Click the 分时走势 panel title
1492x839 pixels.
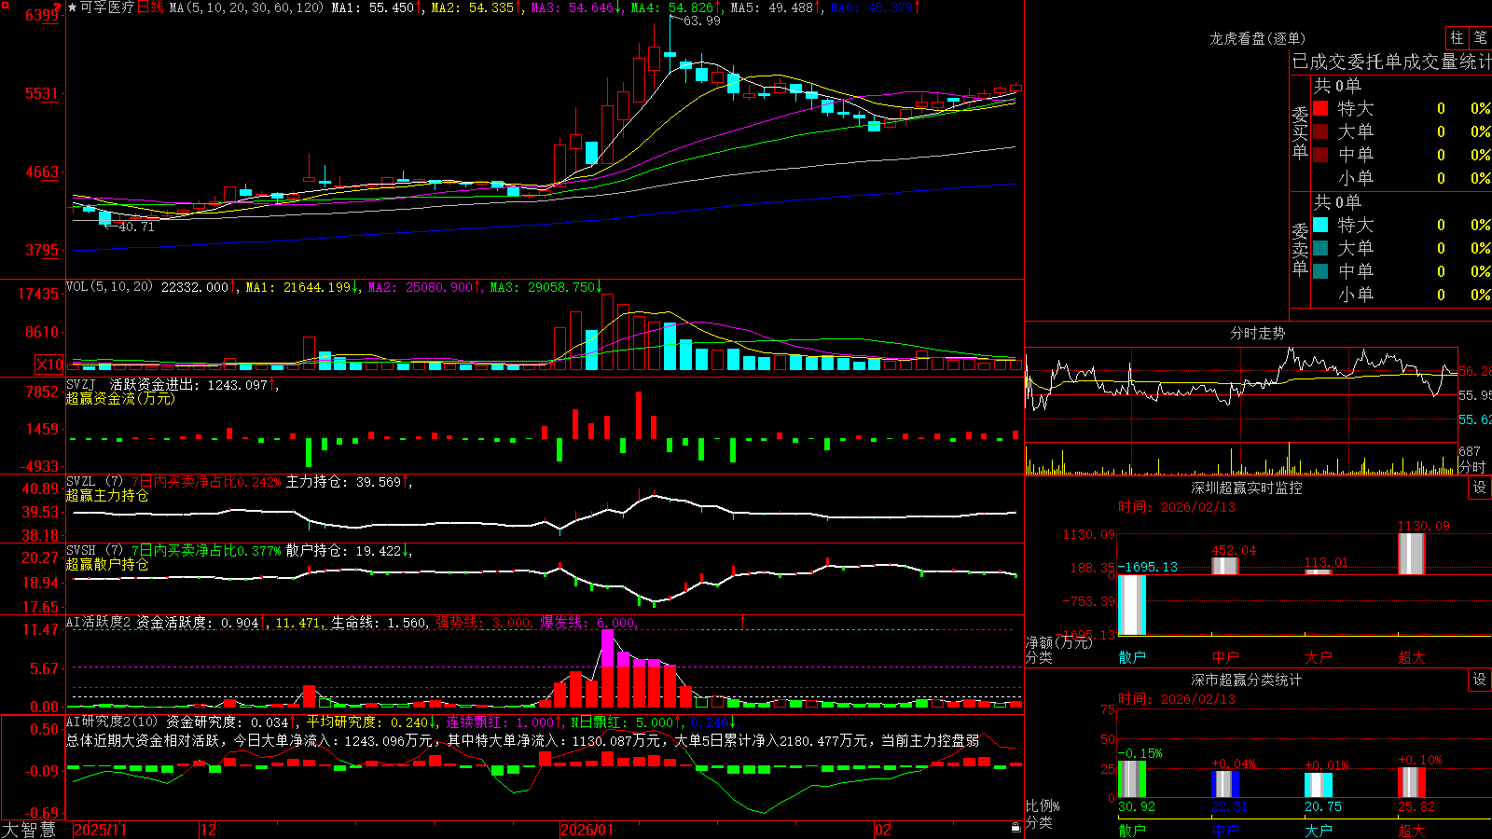[1257, 333]
